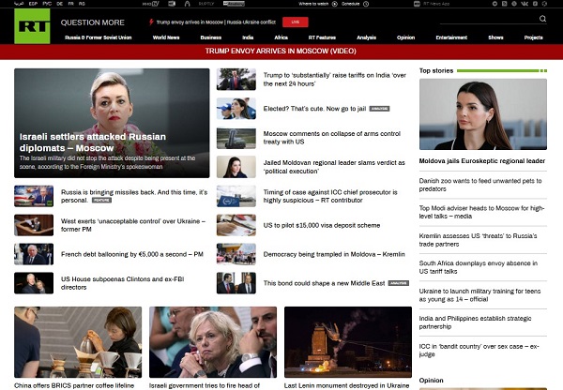Image resolution: width=563 pixels, height=390 pixels.
Task: Open 'French debt ballooning' article
Action: [x=132, y=254]
